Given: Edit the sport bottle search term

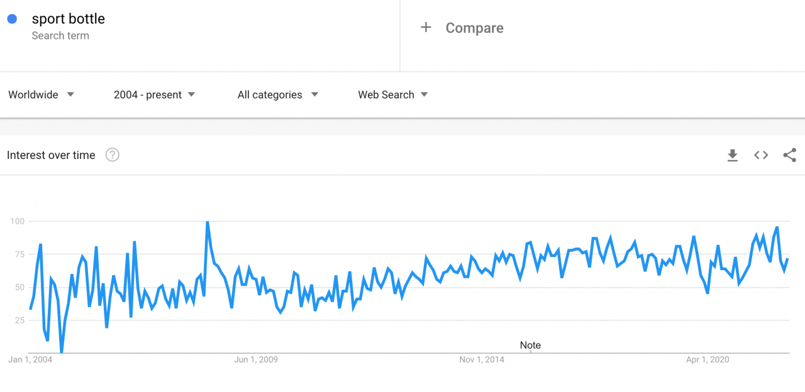Looking at the screenshot, I should 68,19.
